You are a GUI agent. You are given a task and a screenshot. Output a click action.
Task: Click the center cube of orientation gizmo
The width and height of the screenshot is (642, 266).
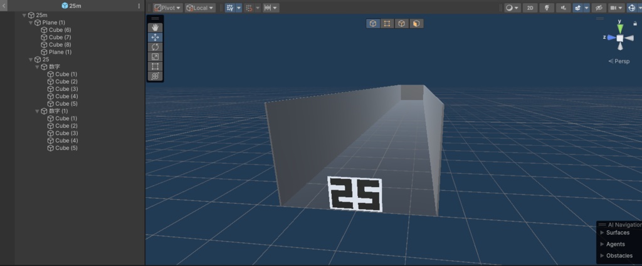620,38
